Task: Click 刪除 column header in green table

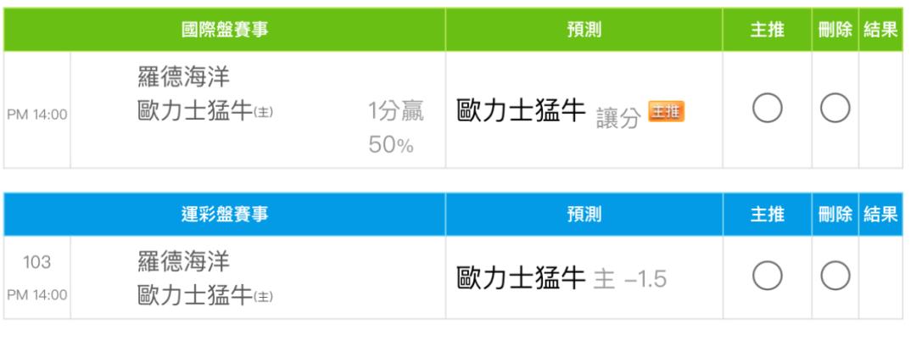Action: [x=835, y=30]
